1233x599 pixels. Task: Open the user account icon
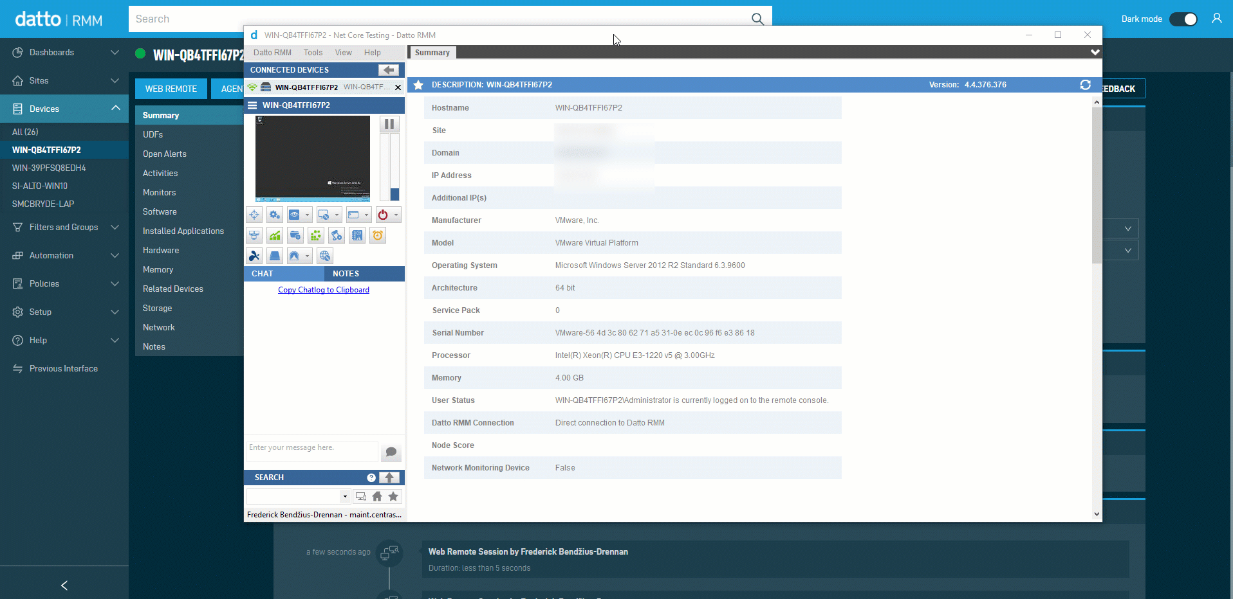pos(1217,19)
